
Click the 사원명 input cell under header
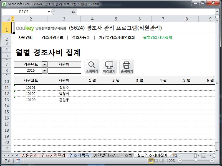point(64,71)
